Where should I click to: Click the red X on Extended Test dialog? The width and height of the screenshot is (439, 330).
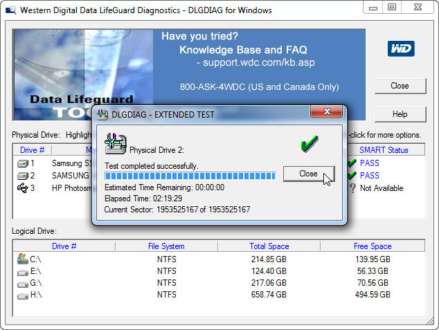[326, 111]
